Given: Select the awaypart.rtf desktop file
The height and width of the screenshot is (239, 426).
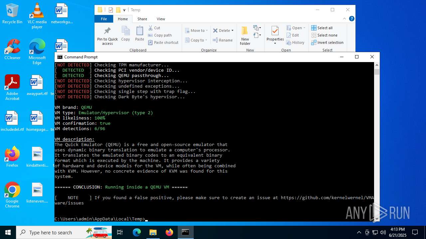Looking at the screenshot, I should (37, 85).
